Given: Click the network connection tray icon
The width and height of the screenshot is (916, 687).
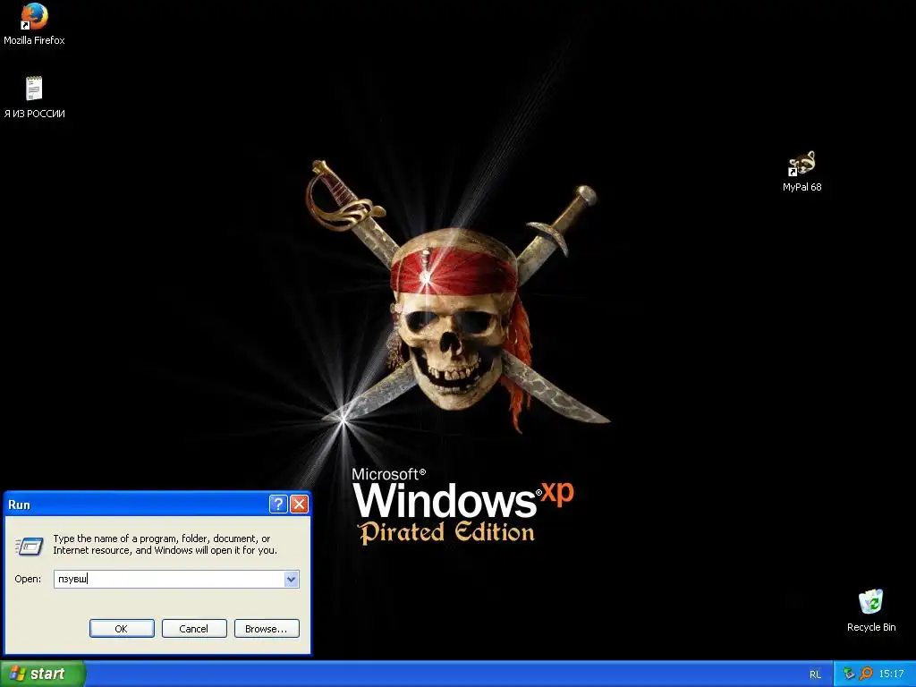Looking at the screenshot, I should click(x=849, y=674).
